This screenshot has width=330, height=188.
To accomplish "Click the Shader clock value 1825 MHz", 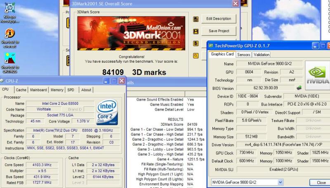I will [x=320, y=153].
